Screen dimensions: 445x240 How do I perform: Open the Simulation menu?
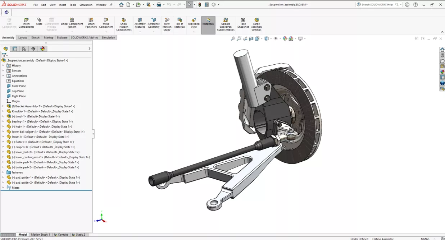click(x=86, y=5)
